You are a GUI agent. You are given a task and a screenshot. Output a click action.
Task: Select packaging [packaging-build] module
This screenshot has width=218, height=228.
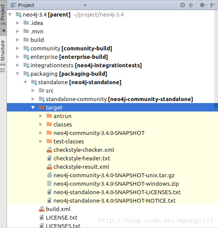69,74
